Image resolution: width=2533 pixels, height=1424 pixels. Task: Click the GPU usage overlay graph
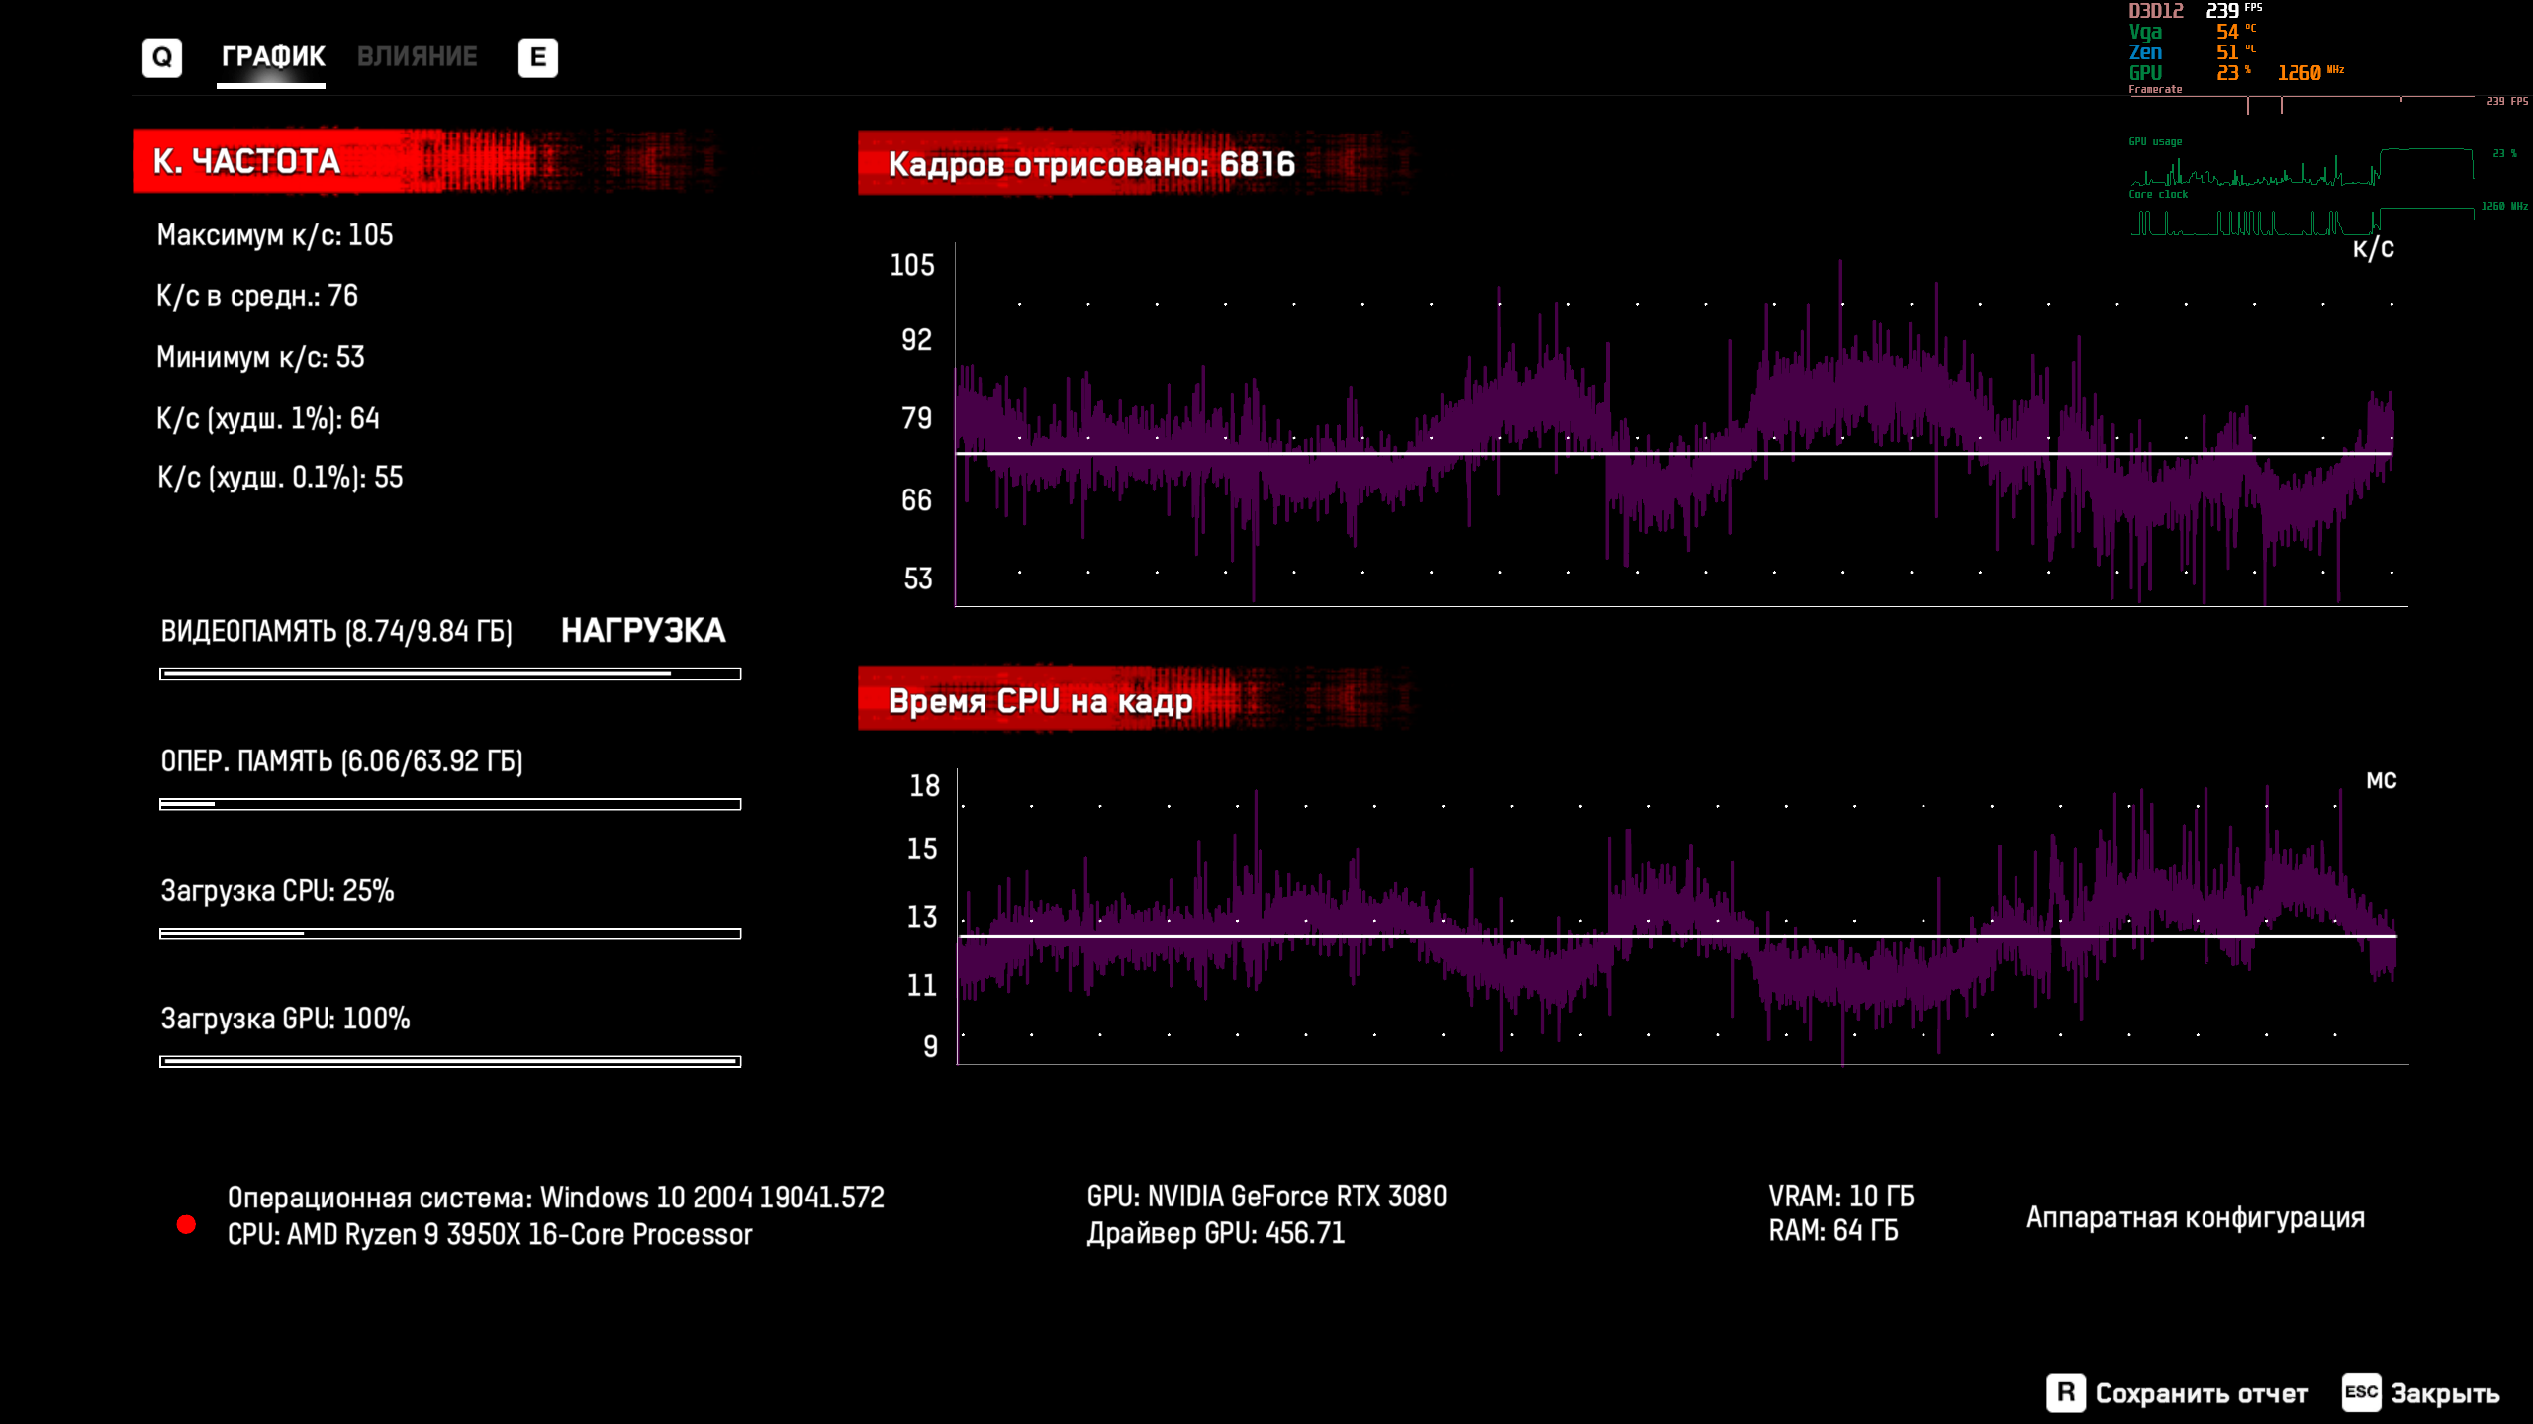(x=2300, y=168)
